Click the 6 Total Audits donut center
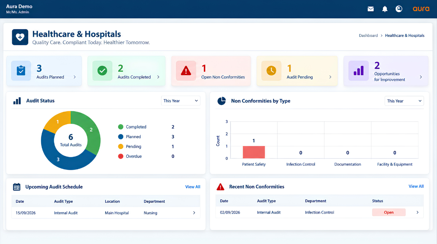437x244 pixels. coord(71,140)
